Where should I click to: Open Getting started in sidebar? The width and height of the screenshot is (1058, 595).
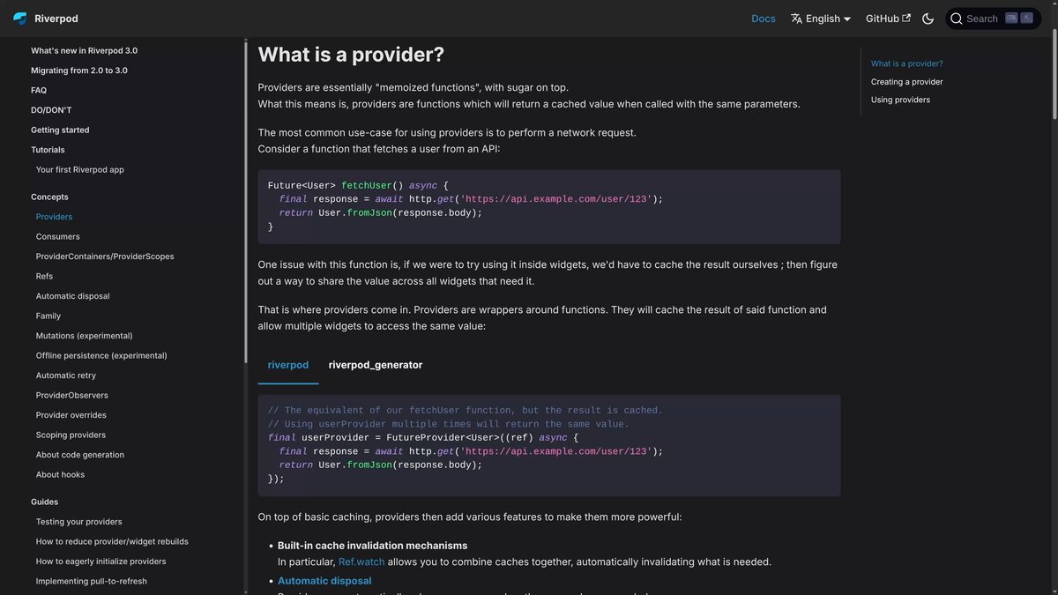[x=60, y=130]
